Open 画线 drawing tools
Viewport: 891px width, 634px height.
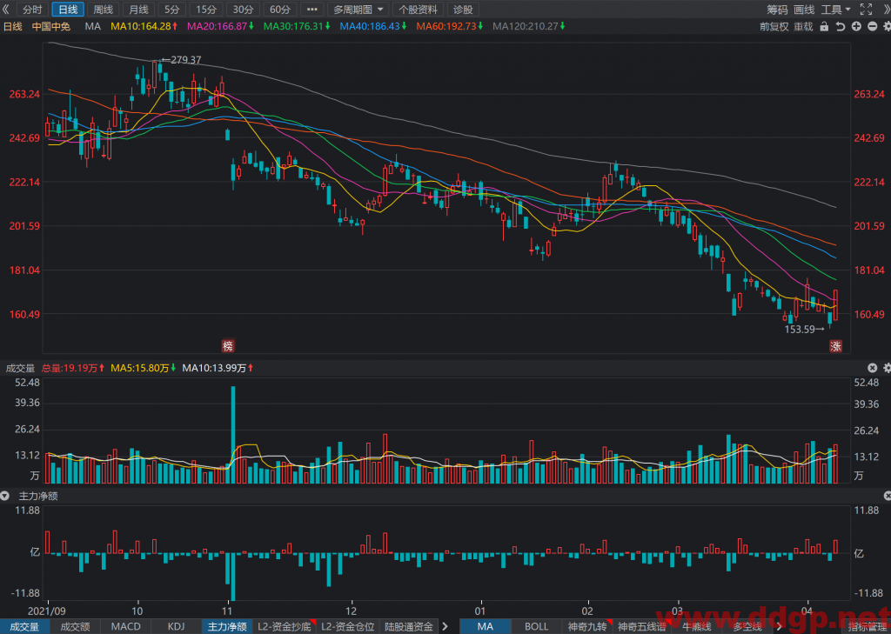coord(804,9)
